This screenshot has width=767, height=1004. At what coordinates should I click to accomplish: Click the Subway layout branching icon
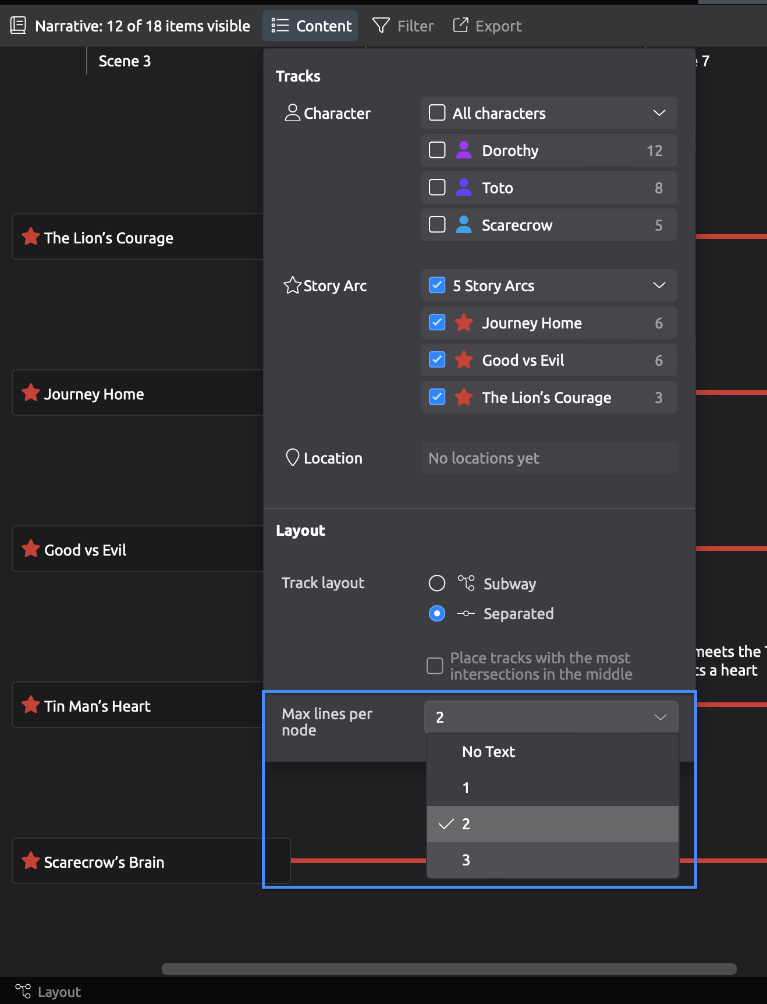click(x=466, y=583)
